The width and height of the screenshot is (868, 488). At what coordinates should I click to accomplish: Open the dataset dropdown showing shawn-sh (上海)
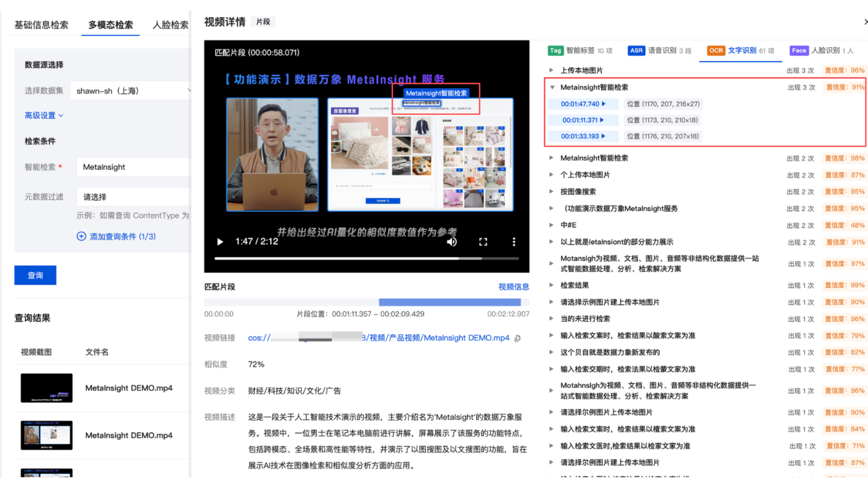click(131, 91)
